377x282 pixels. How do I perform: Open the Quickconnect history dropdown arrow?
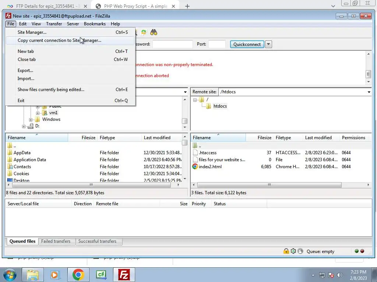(268, 44)
